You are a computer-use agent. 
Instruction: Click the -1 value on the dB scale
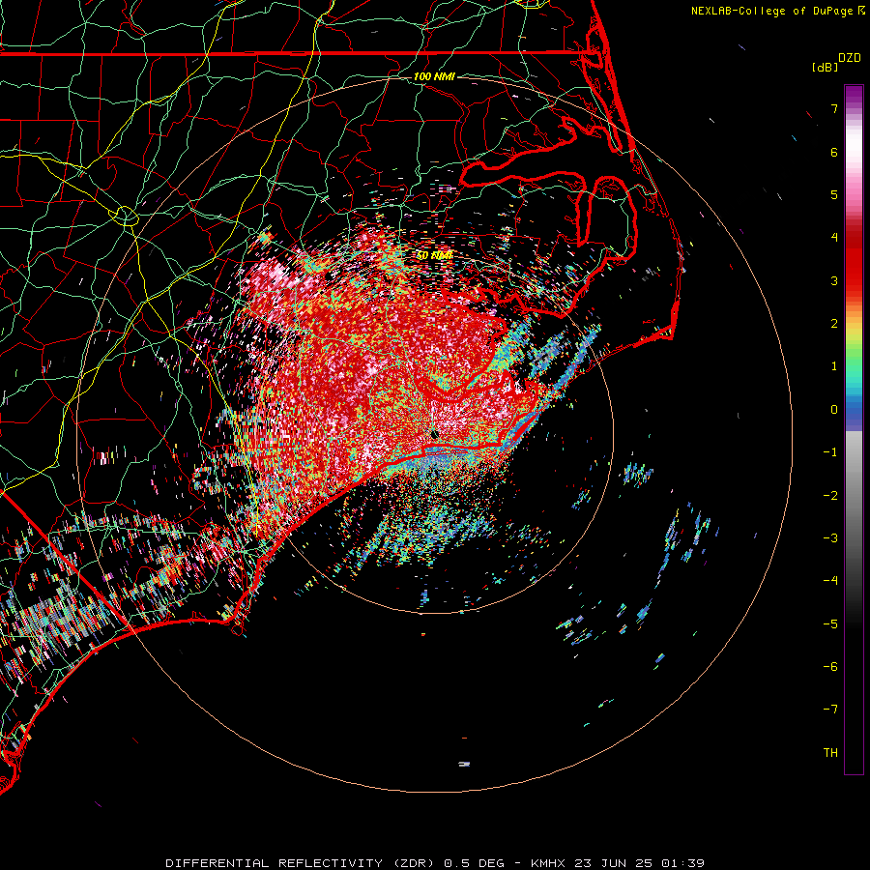point(830,452)
